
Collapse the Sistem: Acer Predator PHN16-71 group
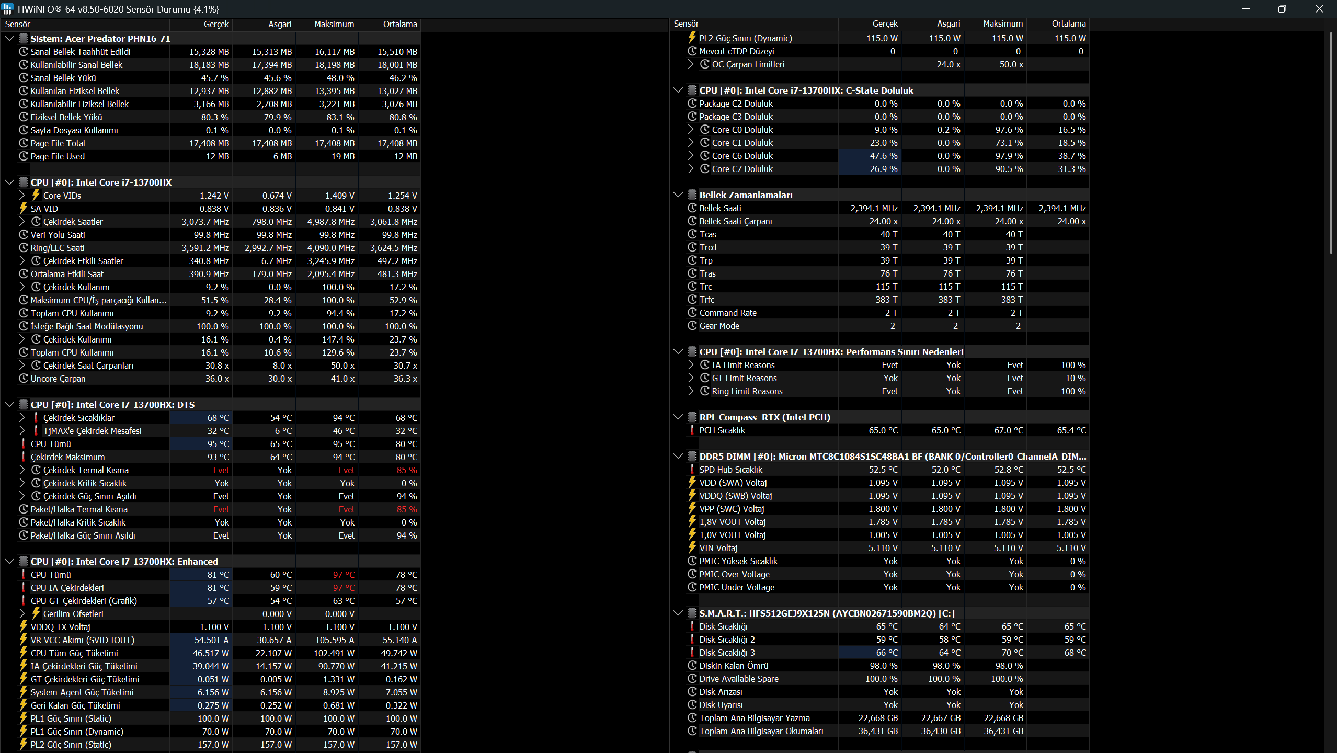9,38
